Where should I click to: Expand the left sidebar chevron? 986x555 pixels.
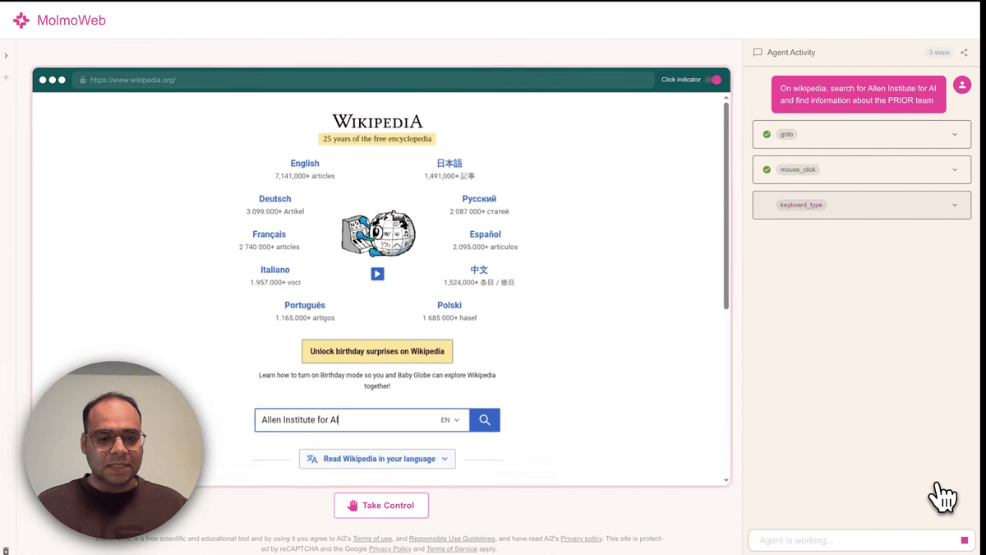[x=6, y=56]
